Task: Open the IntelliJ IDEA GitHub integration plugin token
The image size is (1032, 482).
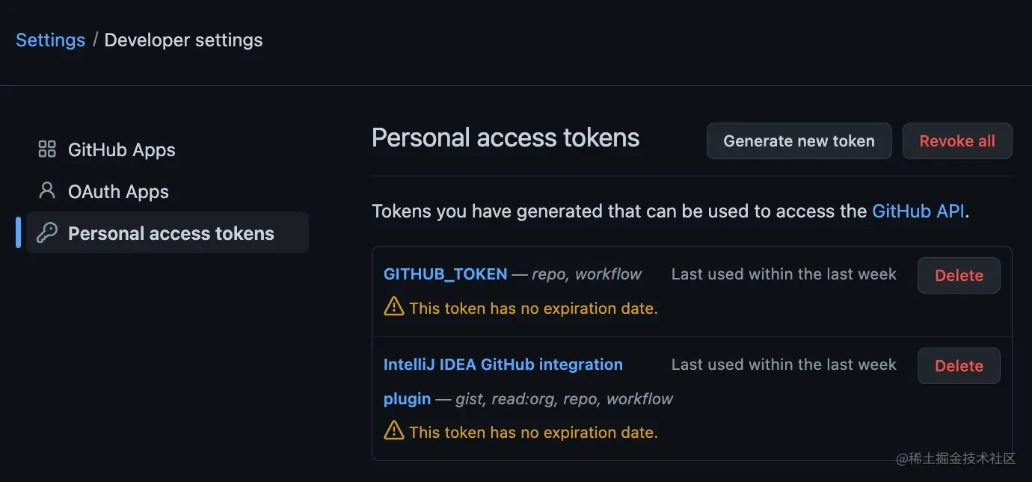Action: (x=503, y=364)
